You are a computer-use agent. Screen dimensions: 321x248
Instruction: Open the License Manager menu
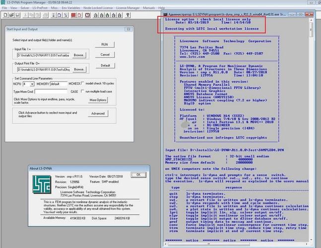pos(128,8)
